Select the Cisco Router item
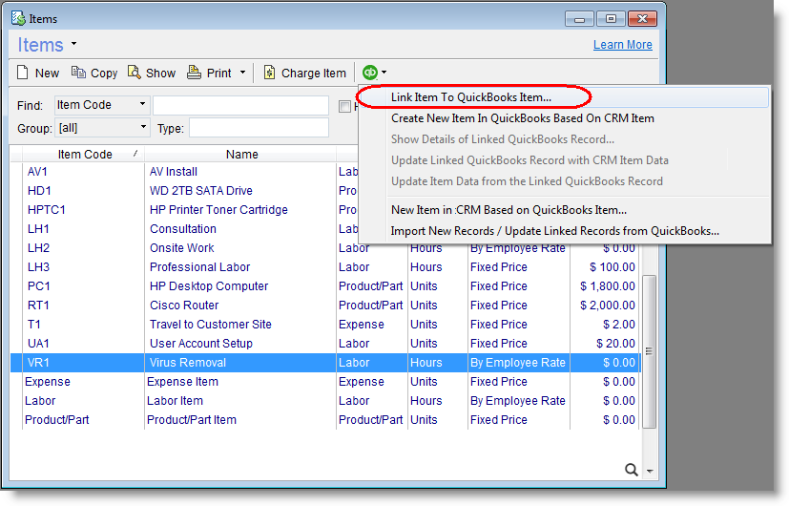The height and width of the screenshot is (506, 789). [x=184, y=306]
